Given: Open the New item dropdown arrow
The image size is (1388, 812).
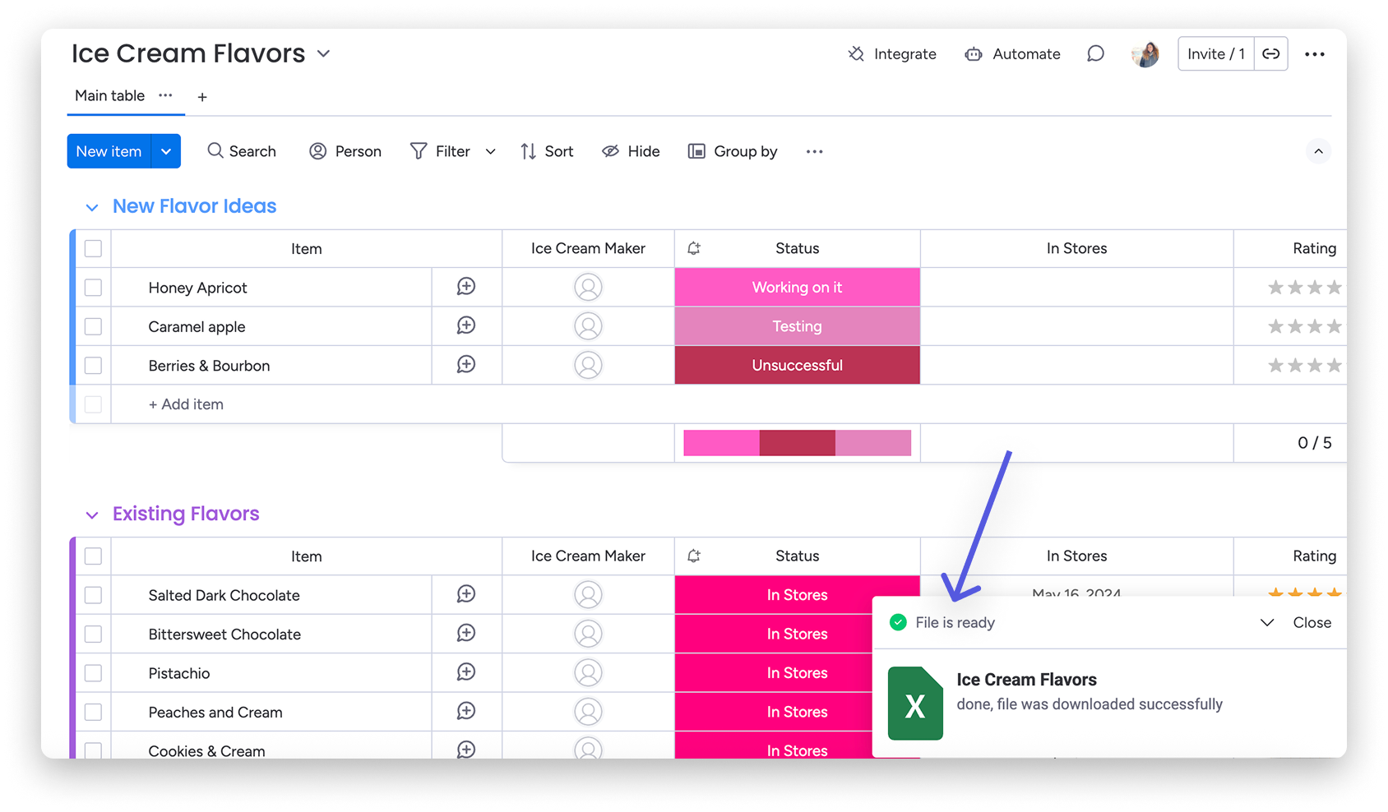Looking at the screenshot, I should point(166,151).
